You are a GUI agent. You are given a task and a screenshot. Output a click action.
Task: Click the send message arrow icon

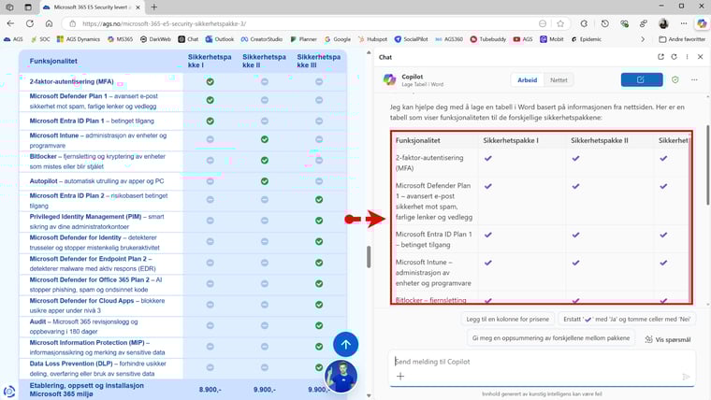point(686,377)
